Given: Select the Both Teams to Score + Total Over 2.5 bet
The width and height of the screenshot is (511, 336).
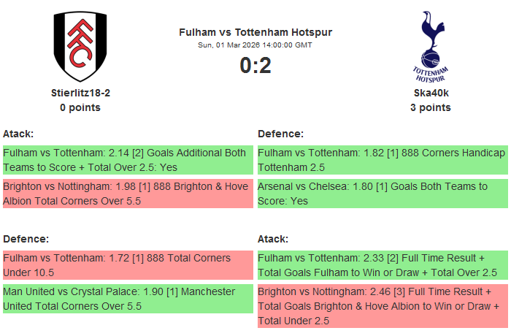Looking at the screenshot, I should 127,160.
